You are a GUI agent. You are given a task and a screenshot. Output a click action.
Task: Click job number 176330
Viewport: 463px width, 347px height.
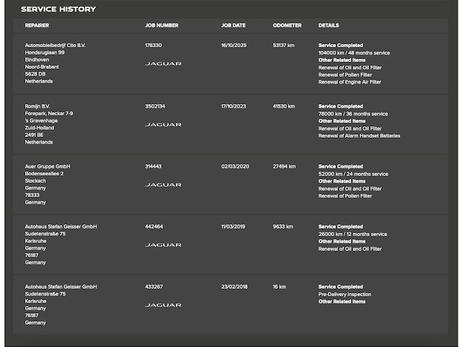[153, 45]
